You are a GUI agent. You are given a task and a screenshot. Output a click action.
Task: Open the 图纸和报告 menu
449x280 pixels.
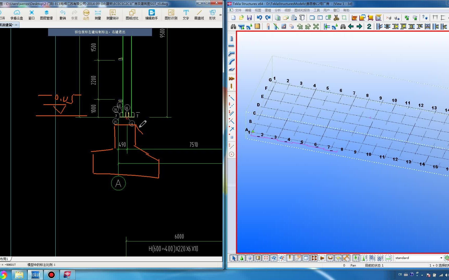tap(302, 10)
